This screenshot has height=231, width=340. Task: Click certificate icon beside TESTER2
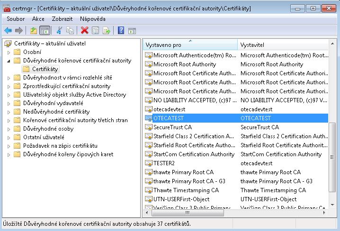click(149, 163)
